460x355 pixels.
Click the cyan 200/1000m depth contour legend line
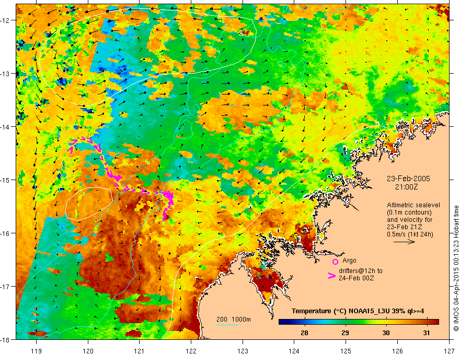tap(227, 325)
